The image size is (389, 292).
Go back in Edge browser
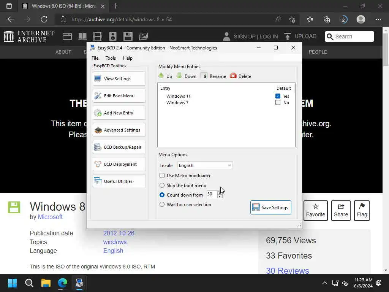coord(11,19)
